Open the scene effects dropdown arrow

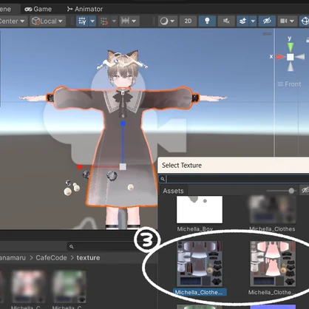pyautogui.click(x=253, y=21)
